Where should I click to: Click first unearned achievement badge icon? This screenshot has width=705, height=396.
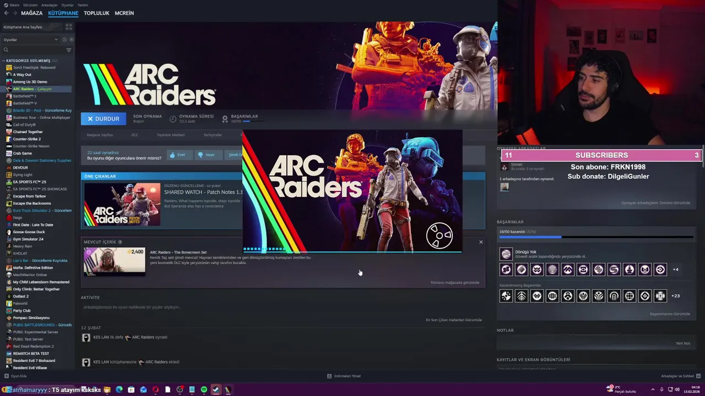[506, 296]
